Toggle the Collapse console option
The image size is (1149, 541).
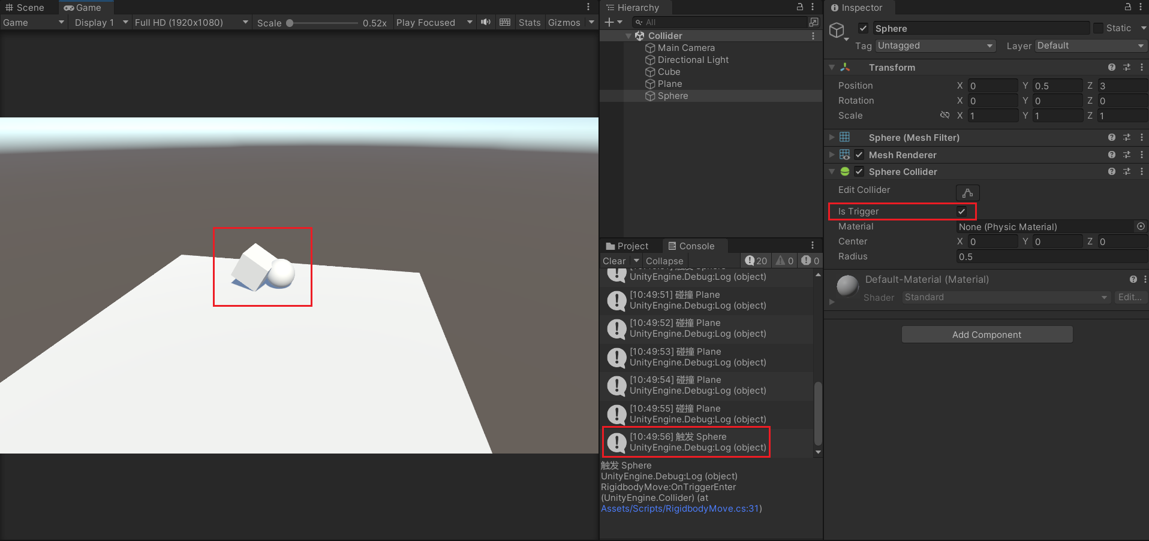(664, 261)
